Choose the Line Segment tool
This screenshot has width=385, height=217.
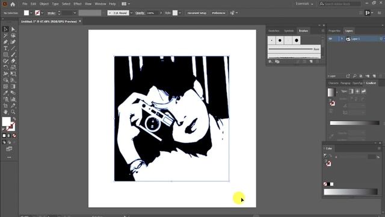click(13, 48)
